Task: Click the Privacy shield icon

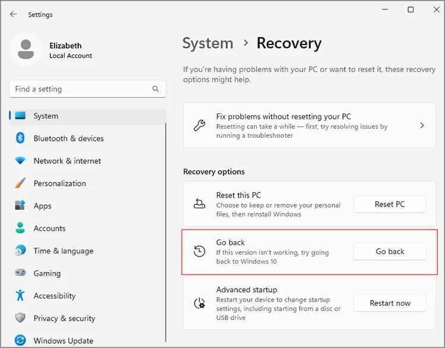Action: point(20,318)
